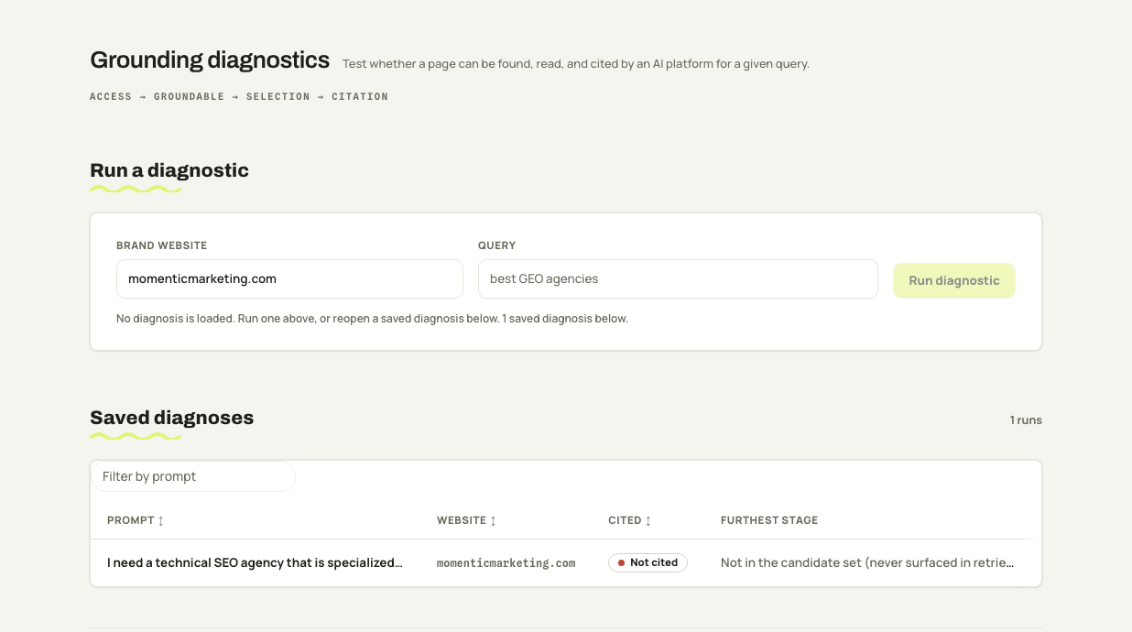Click the Run a diagnostic heading

[x=169, y=170]
